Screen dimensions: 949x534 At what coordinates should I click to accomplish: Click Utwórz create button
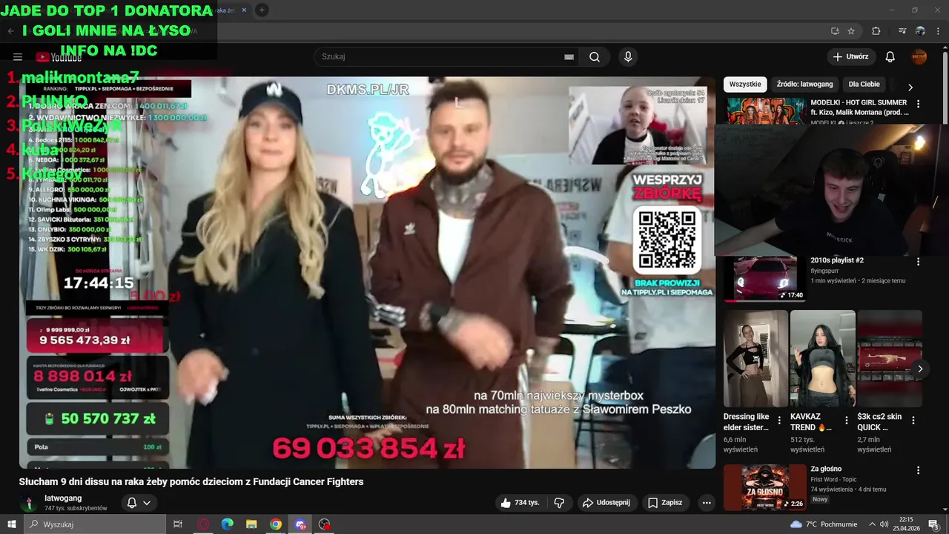(x=850, y=56)
